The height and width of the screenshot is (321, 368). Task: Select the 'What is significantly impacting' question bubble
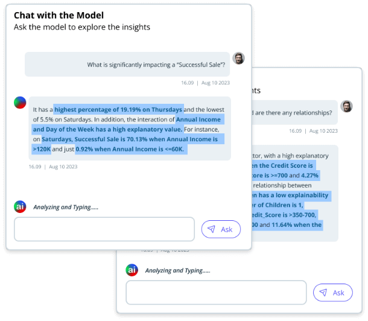point(127,65)
